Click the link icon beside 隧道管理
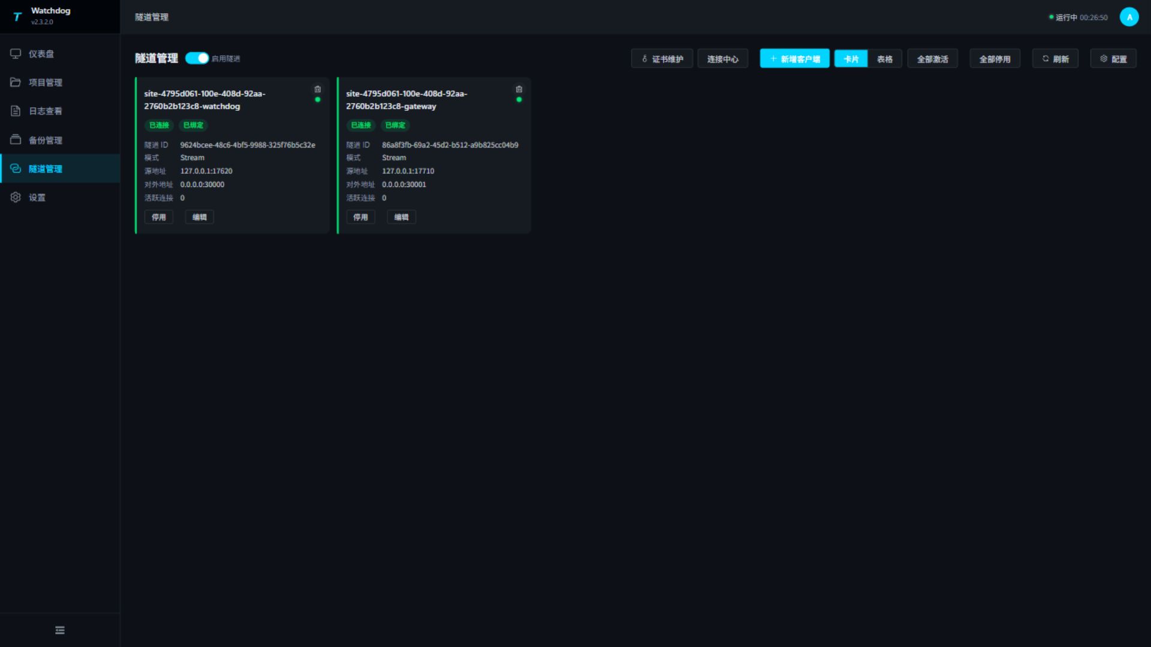This screenshot has height=647, width=1151. pos(16,168)
